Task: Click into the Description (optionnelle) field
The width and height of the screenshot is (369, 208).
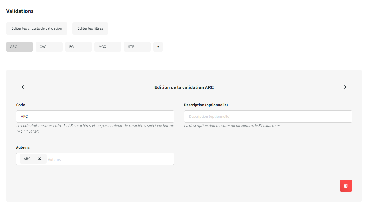Action: [268, 117]
